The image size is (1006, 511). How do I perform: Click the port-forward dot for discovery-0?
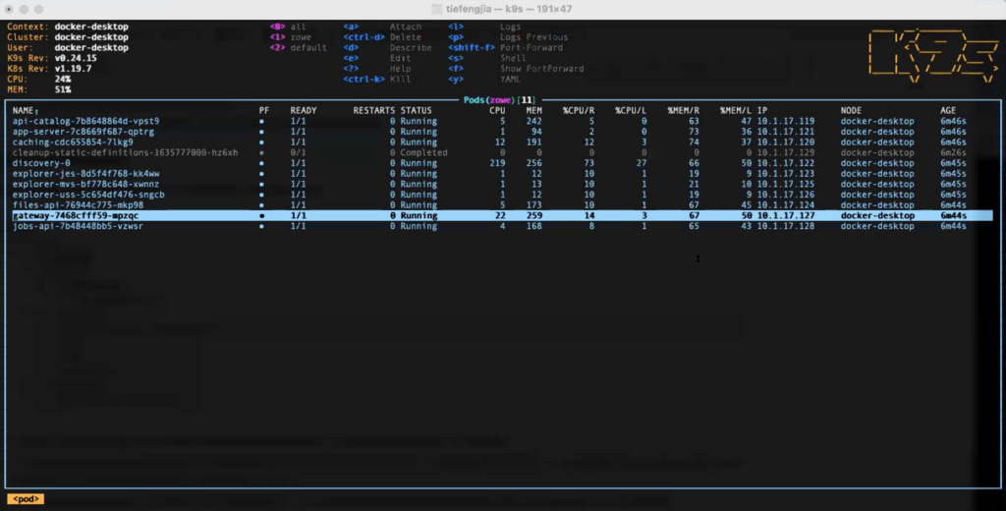click(x=261, y=163)
